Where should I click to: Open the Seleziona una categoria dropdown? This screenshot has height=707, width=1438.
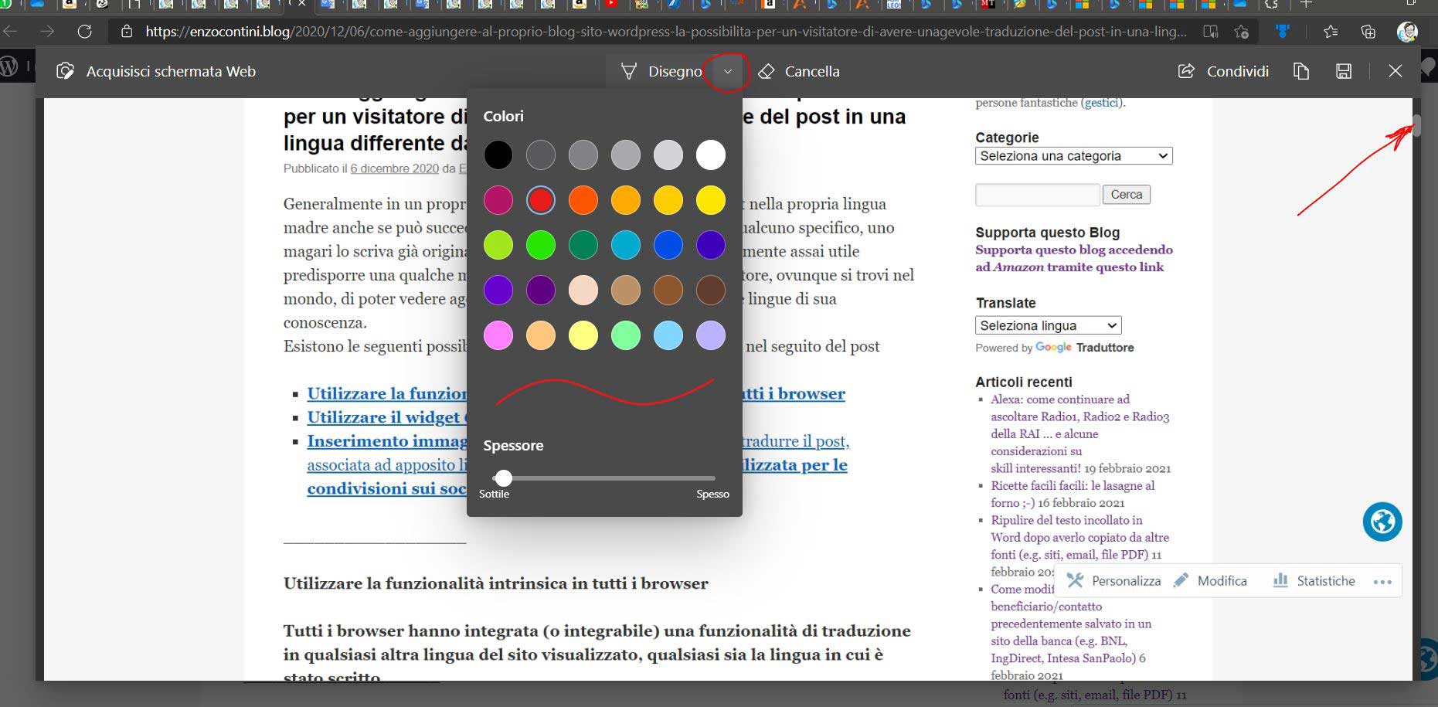click(x=1073, y=156)
